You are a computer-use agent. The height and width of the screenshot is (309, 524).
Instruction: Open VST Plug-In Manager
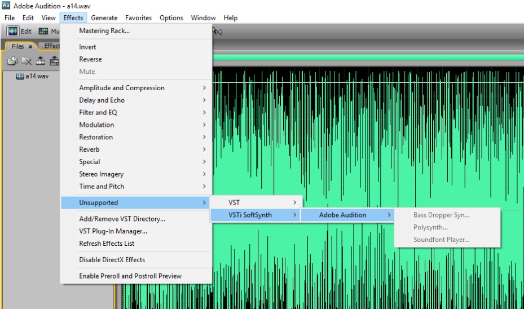pos(136,231)
